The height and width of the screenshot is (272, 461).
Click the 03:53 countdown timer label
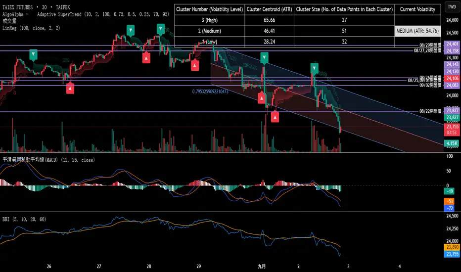[x=452, y=133]
